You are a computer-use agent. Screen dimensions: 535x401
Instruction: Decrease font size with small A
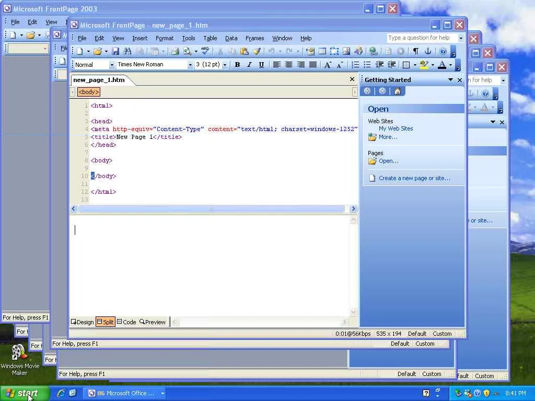point(340,65)
